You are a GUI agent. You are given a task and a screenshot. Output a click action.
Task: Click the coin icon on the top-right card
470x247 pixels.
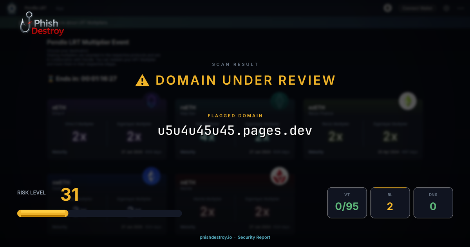[407, 101]
